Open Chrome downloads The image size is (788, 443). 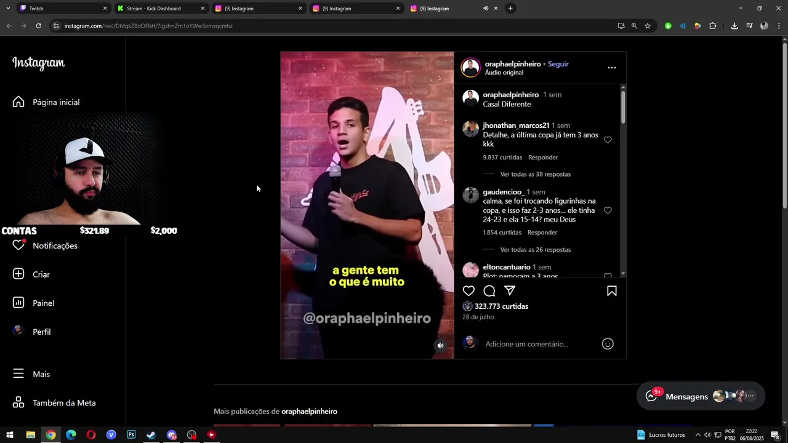pyautogui.click(x=734, y=26)
